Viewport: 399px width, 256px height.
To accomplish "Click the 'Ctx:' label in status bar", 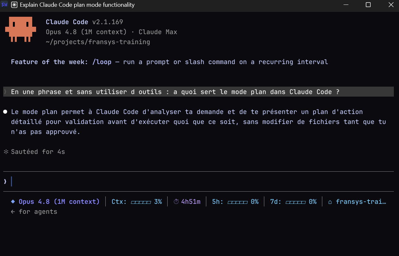I will (x=119, y=202).
